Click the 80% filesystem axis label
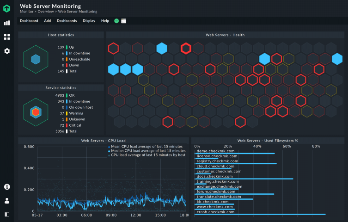The image size is (348, 222). coord(316,146)
